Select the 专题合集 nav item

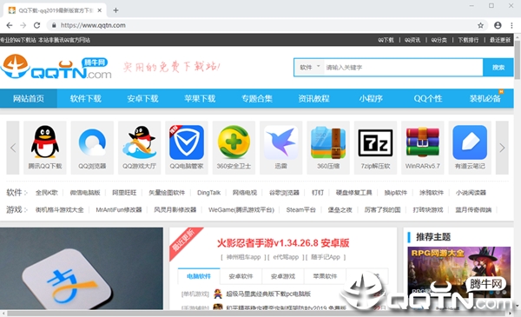(257, 98)
